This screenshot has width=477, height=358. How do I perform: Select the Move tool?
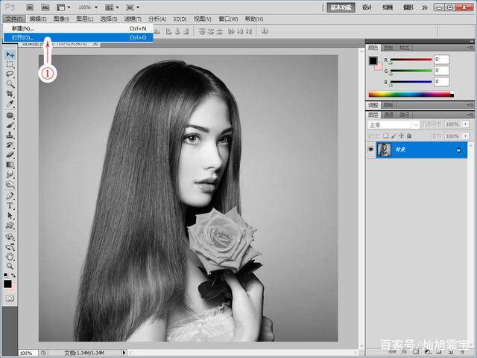click(x=10, y=55)
